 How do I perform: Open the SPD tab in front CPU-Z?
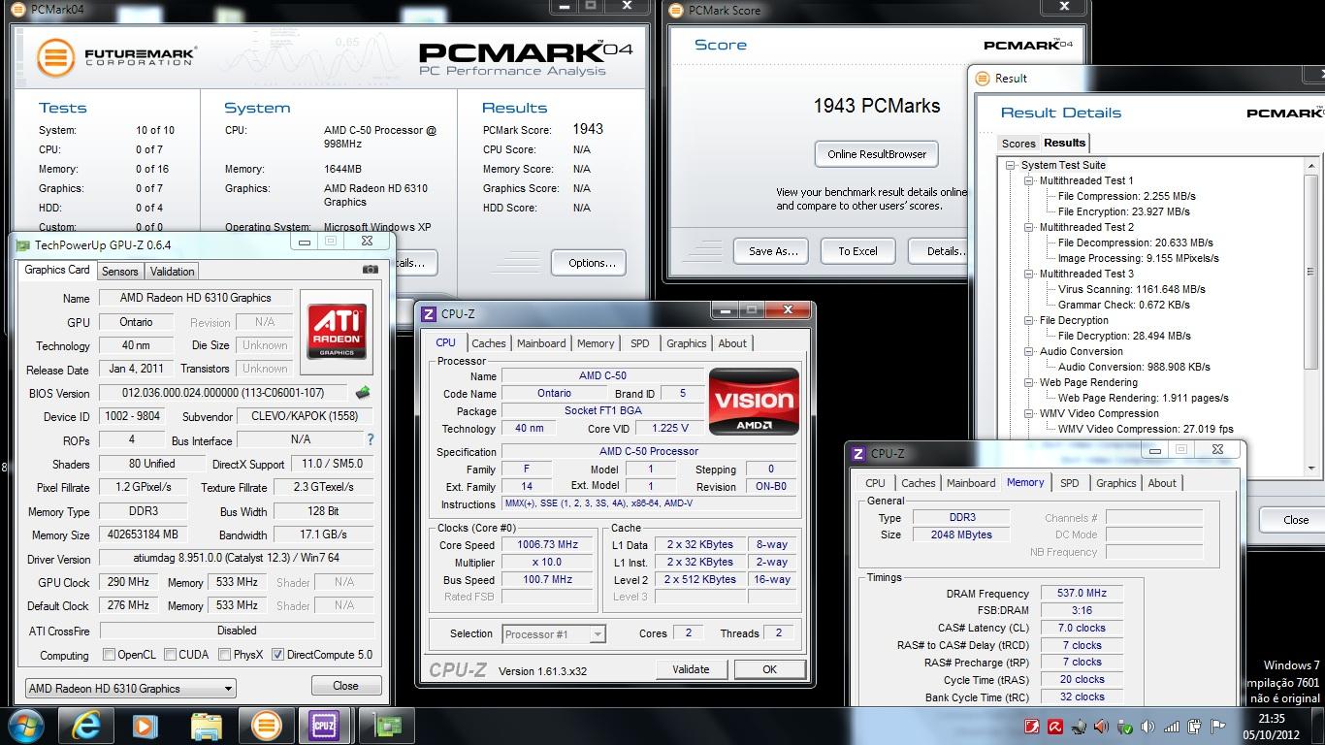640,343
